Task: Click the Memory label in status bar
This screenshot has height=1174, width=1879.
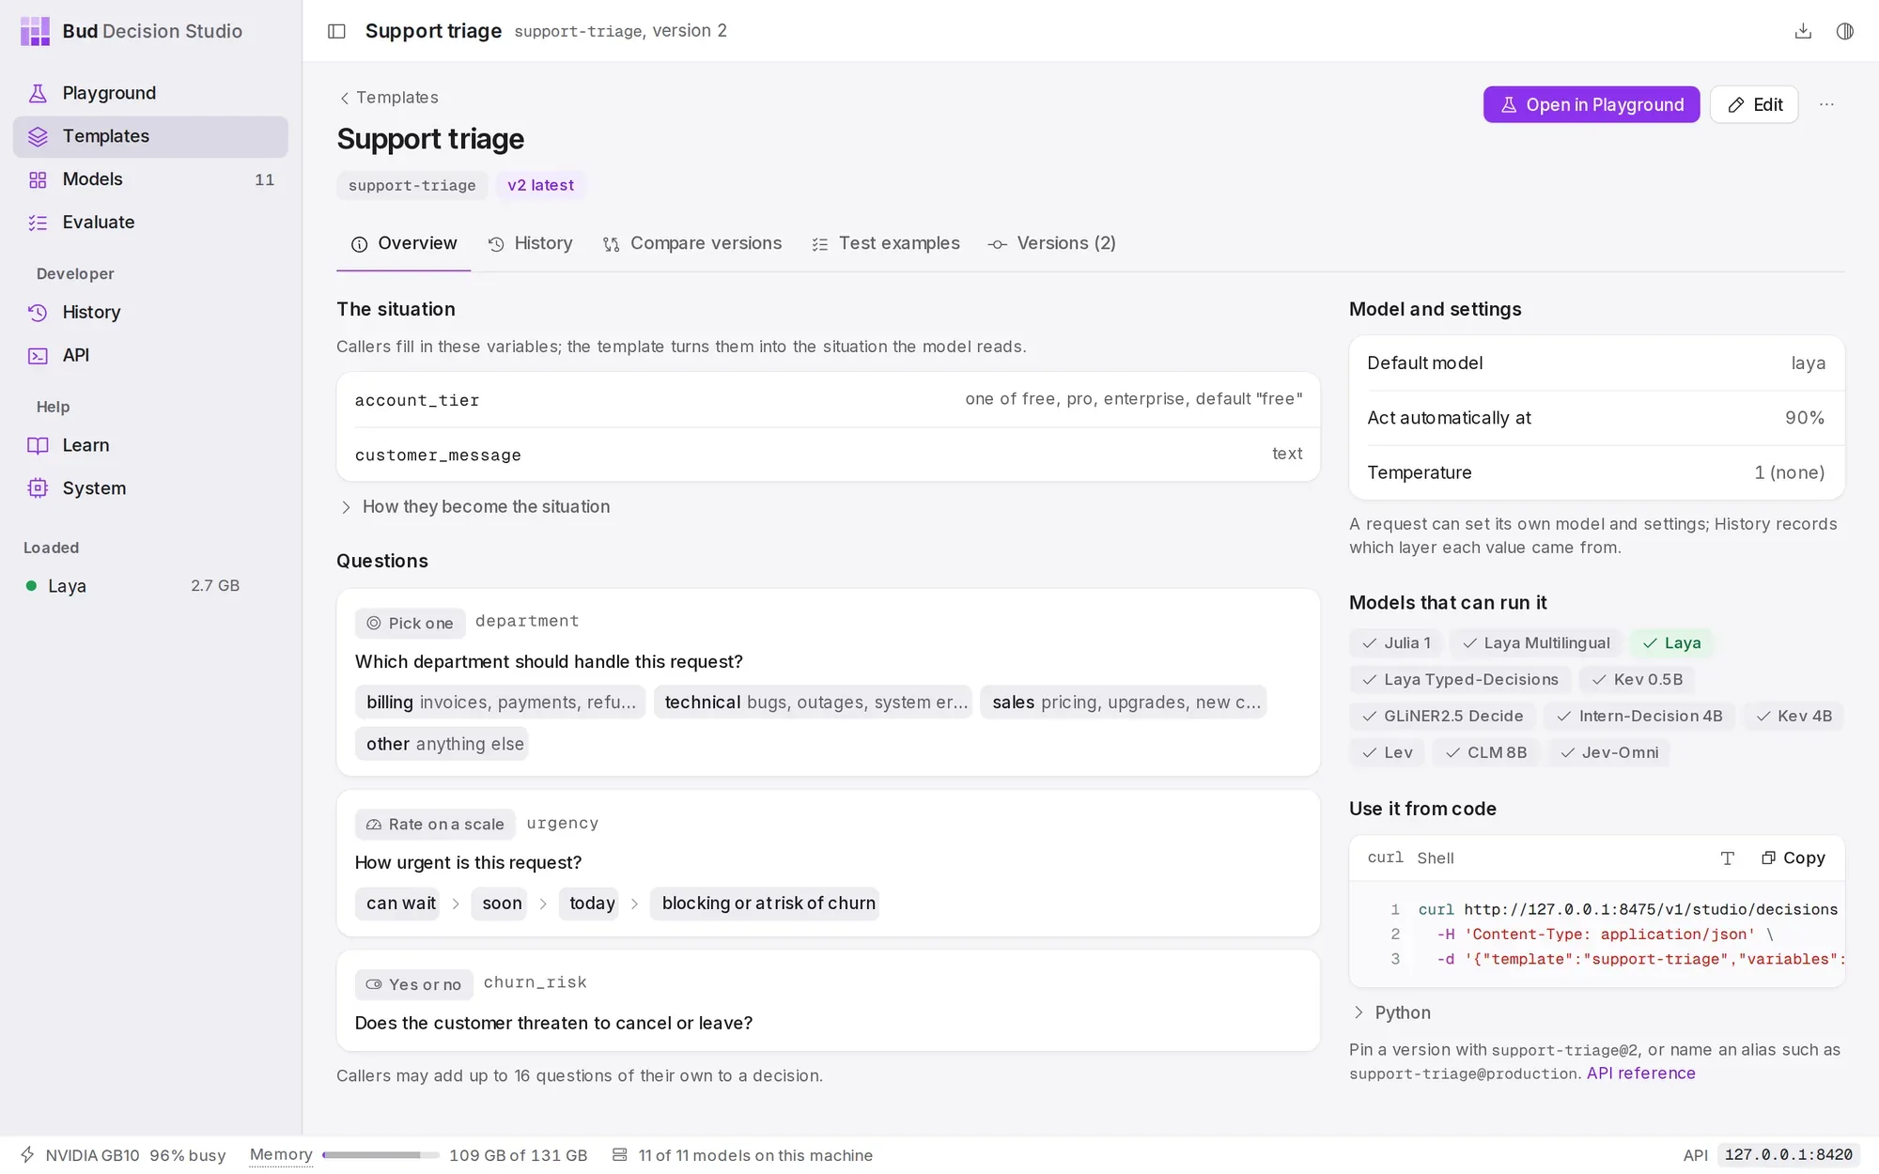Action: point(281,1154)
